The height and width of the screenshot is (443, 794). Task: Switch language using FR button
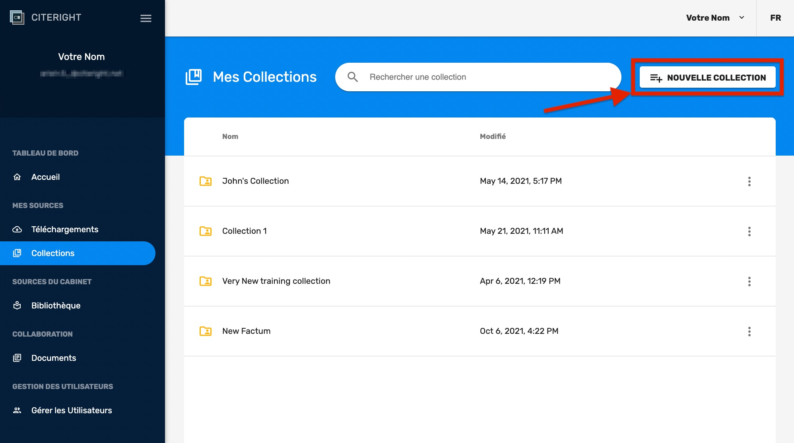(775, 18)
